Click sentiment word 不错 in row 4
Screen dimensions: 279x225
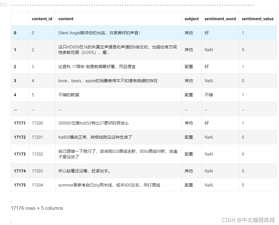(x=209, y=95)
